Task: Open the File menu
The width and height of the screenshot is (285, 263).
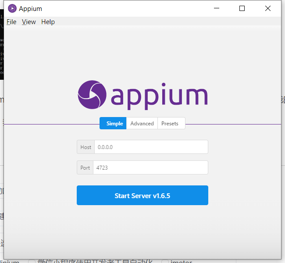Action: pos(11,22)
